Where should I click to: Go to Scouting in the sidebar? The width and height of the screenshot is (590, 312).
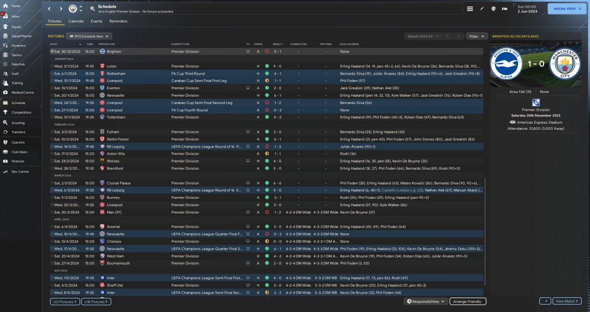(18, 123)
